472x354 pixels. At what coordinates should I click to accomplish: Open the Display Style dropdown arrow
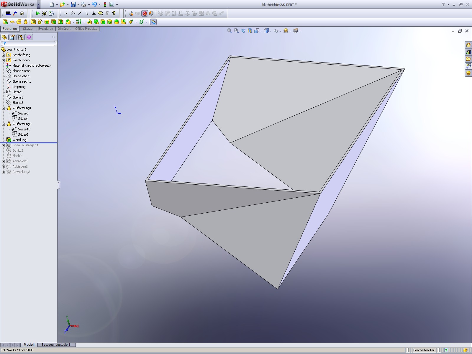271,31
